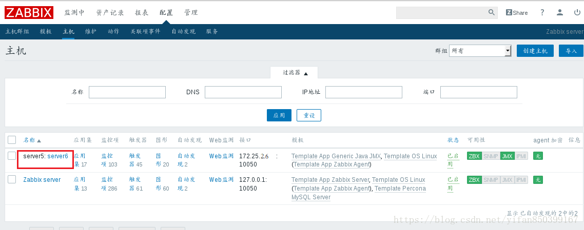Open the Zabbix server host link
Screen dimensions: 584x230
coord(42,179)
